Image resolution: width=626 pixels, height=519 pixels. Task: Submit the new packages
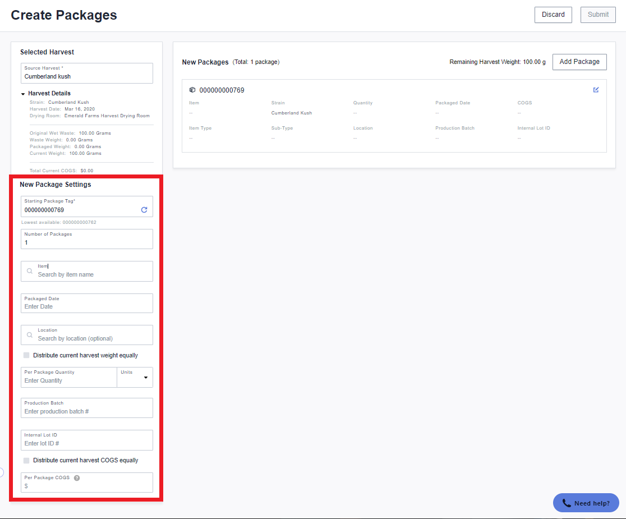(x=597, y=15)
